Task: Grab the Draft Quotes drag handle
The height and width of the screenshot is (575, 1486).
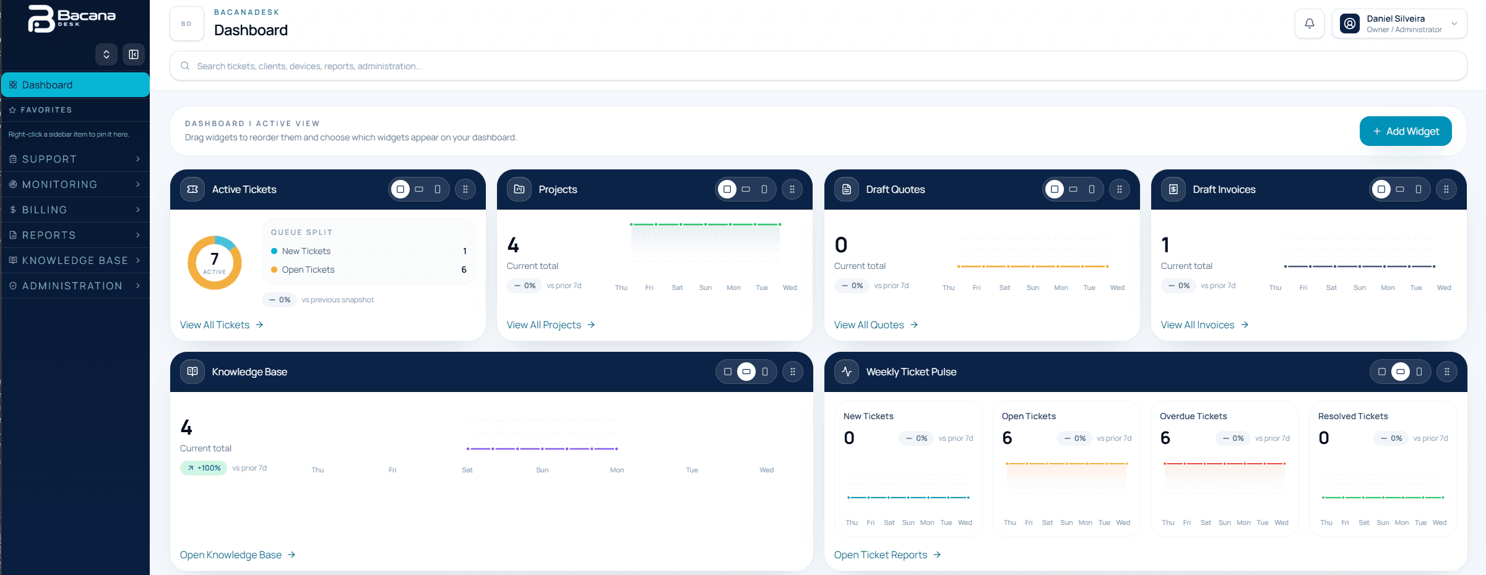Action: pos(1120,189)
